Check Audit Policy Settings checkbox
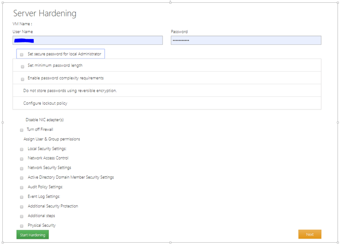 pos(21,187)
